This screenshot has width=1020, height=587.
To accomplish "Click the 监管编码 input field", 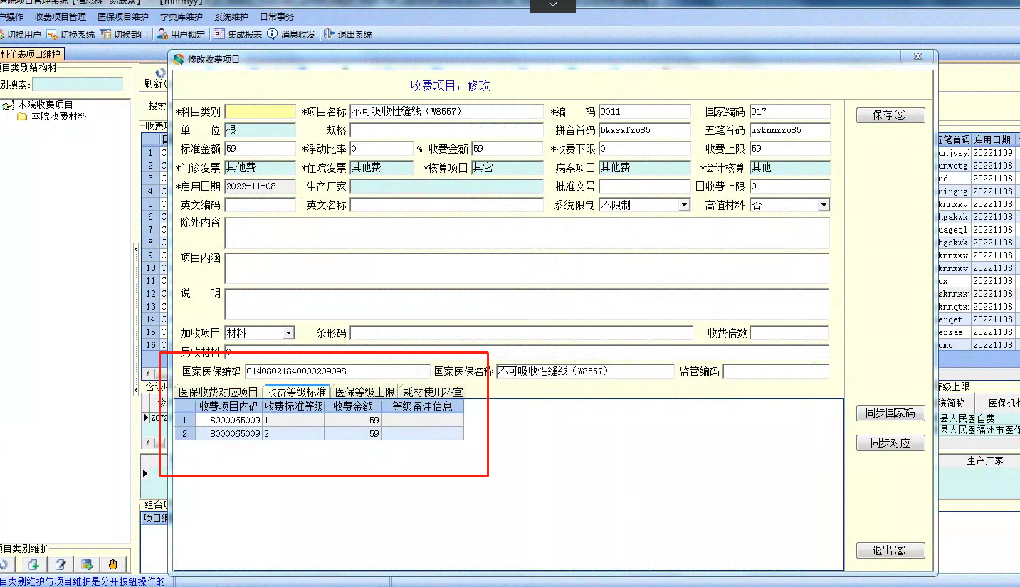I will [x=776, y=371].
